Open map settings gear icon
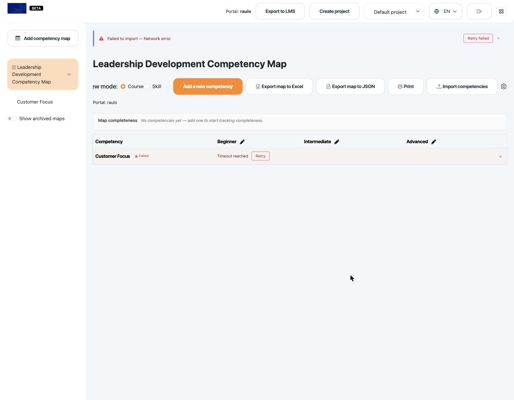The image size is (514, 400). (504, 86)
